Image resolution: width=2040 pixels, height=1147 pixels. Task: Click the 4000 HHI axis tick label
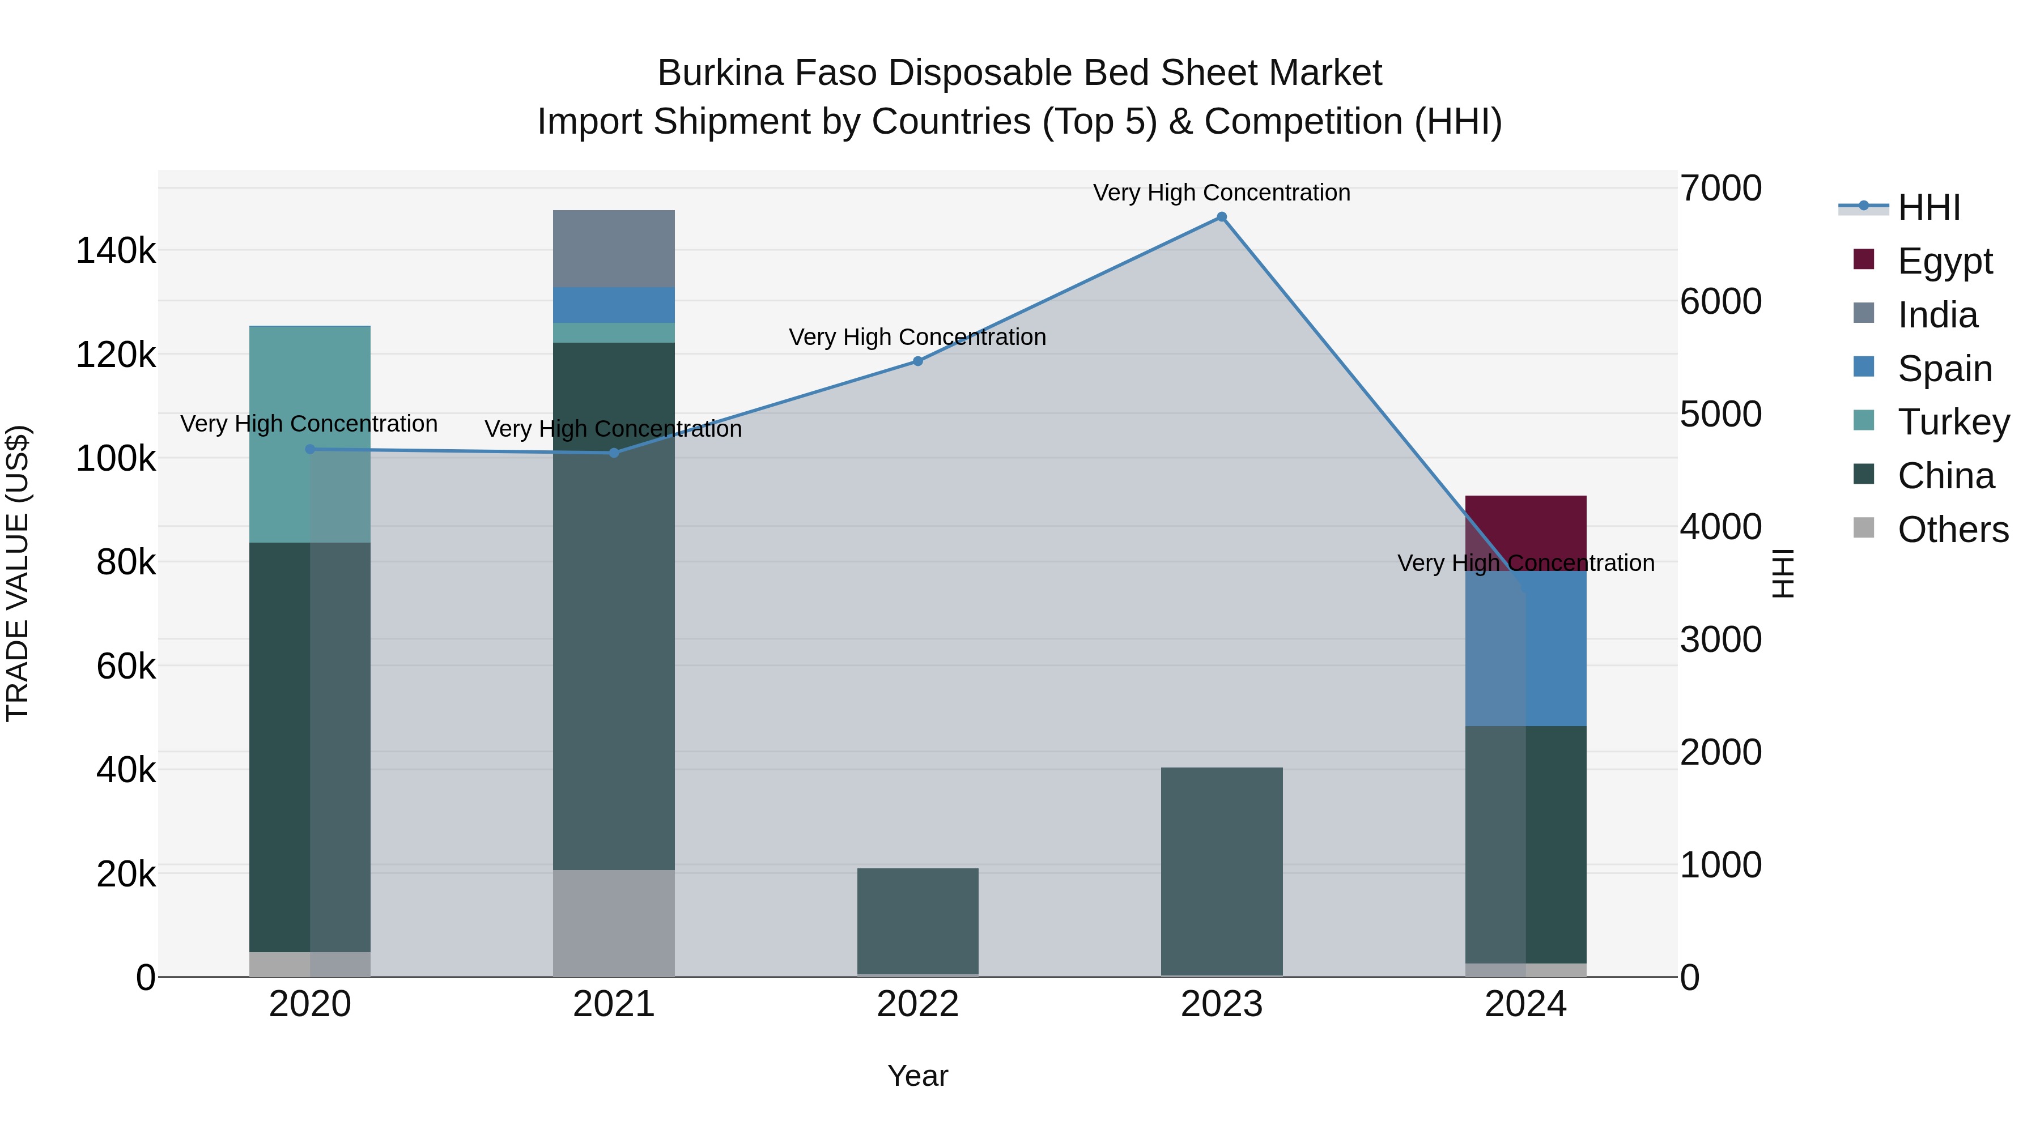1722,527
